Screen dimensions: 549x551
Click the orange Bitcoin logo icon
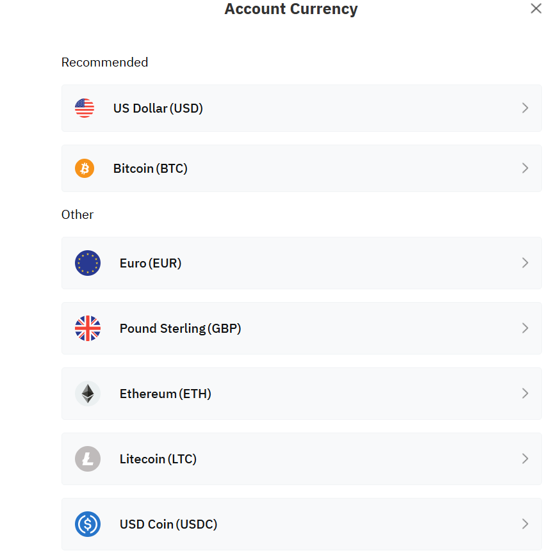tap(85, 168)
